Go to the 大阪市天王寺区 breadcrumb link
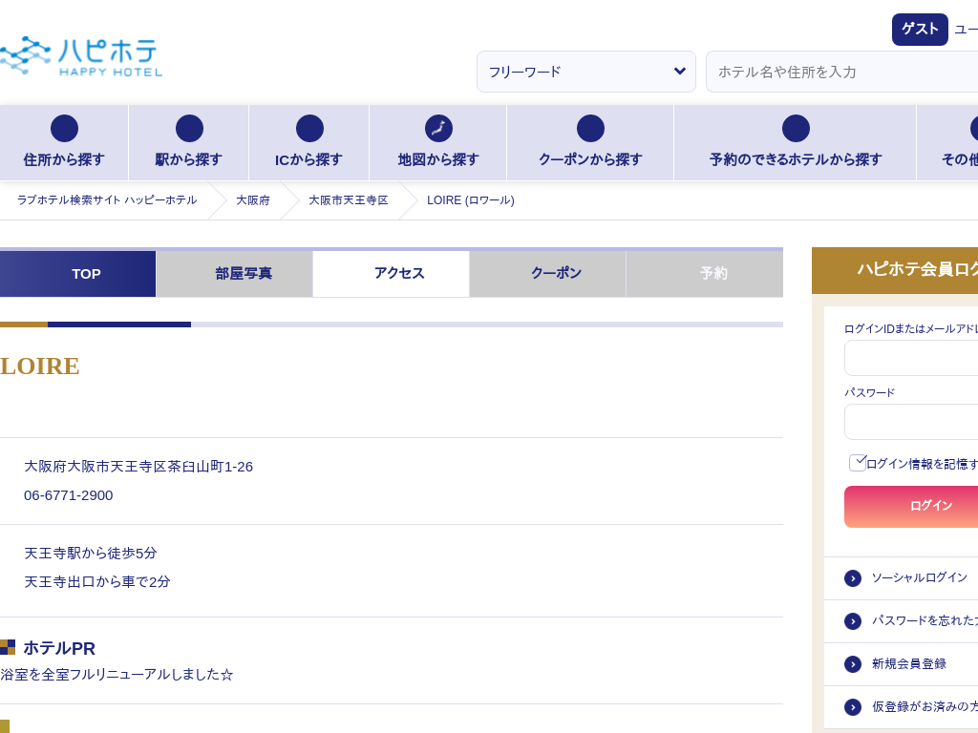 click(x=348, y=200)
